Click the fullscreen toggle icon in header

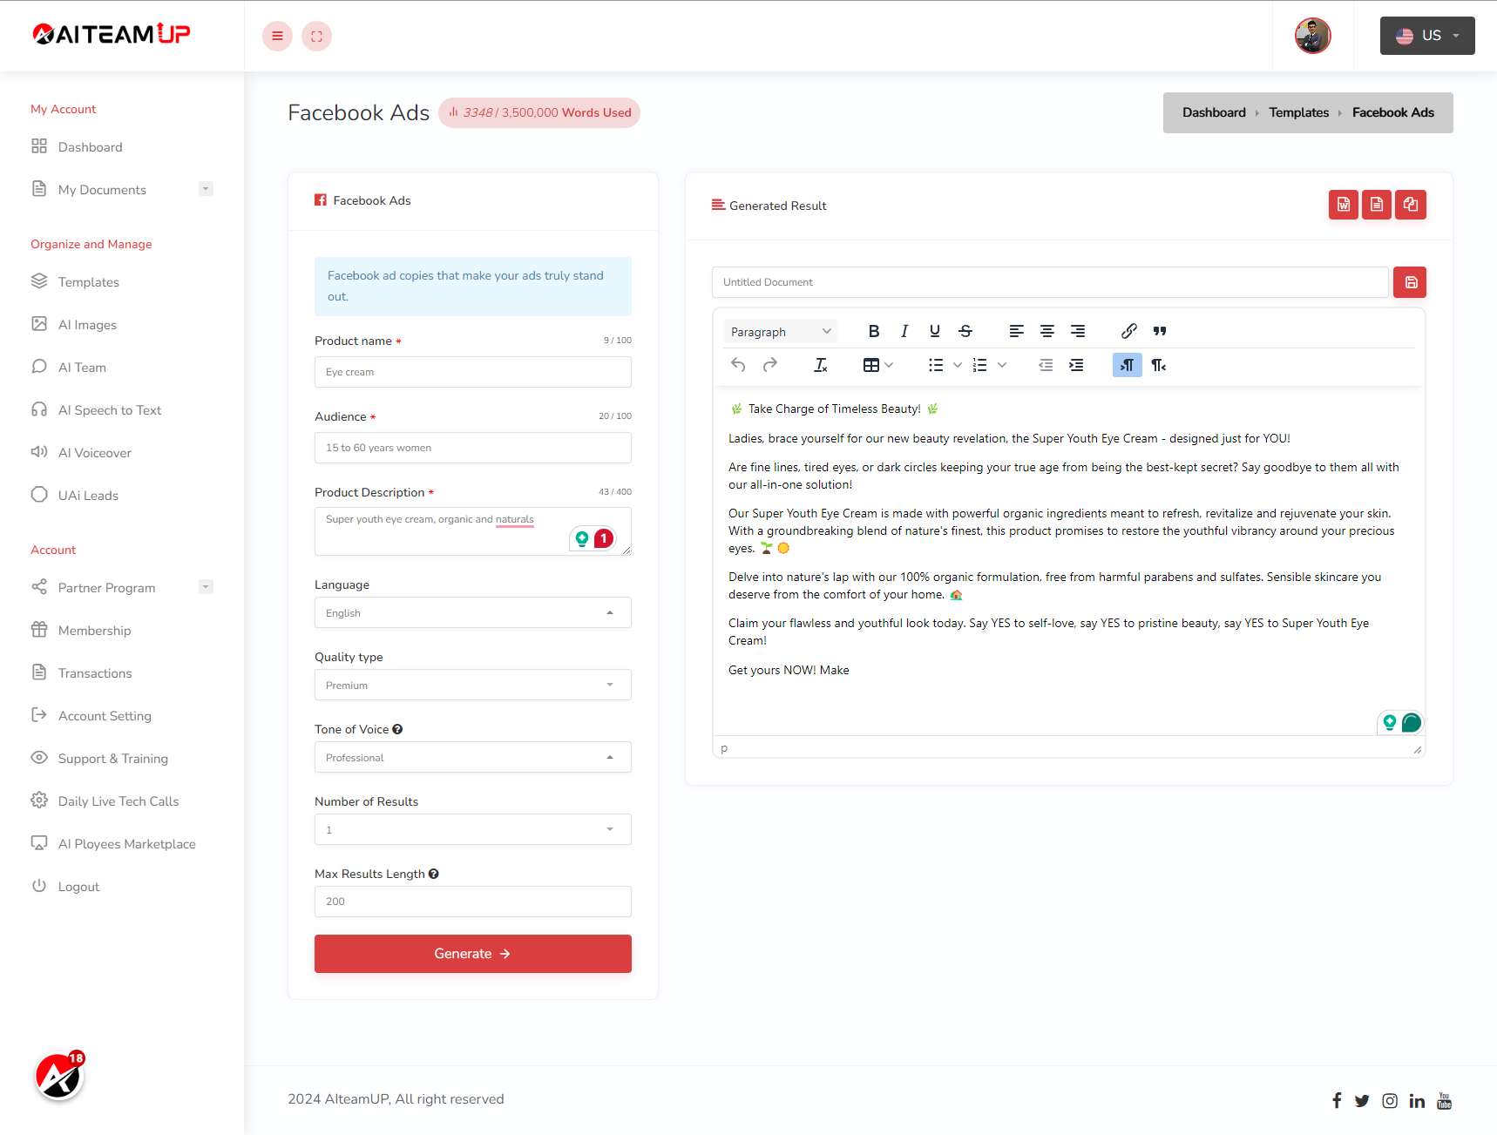pos(316,36)
